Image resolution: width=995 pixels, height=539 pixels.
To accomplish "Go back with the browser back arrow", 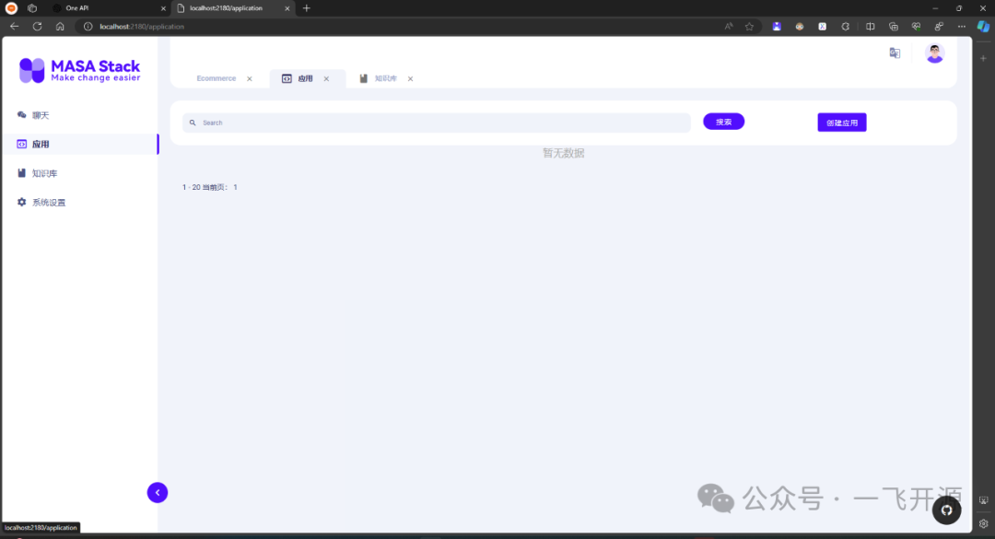I will 14,27.
